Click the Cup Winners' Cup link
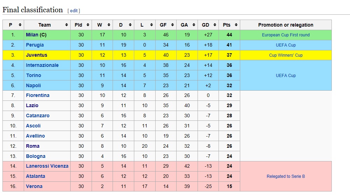 [x=286, y=55]
